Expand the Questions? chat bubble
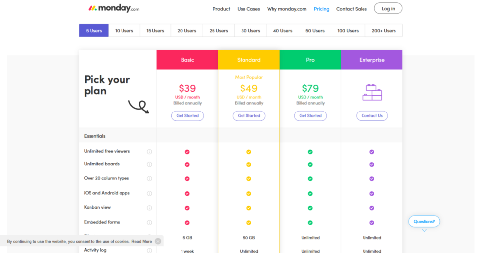 (424, 222)
